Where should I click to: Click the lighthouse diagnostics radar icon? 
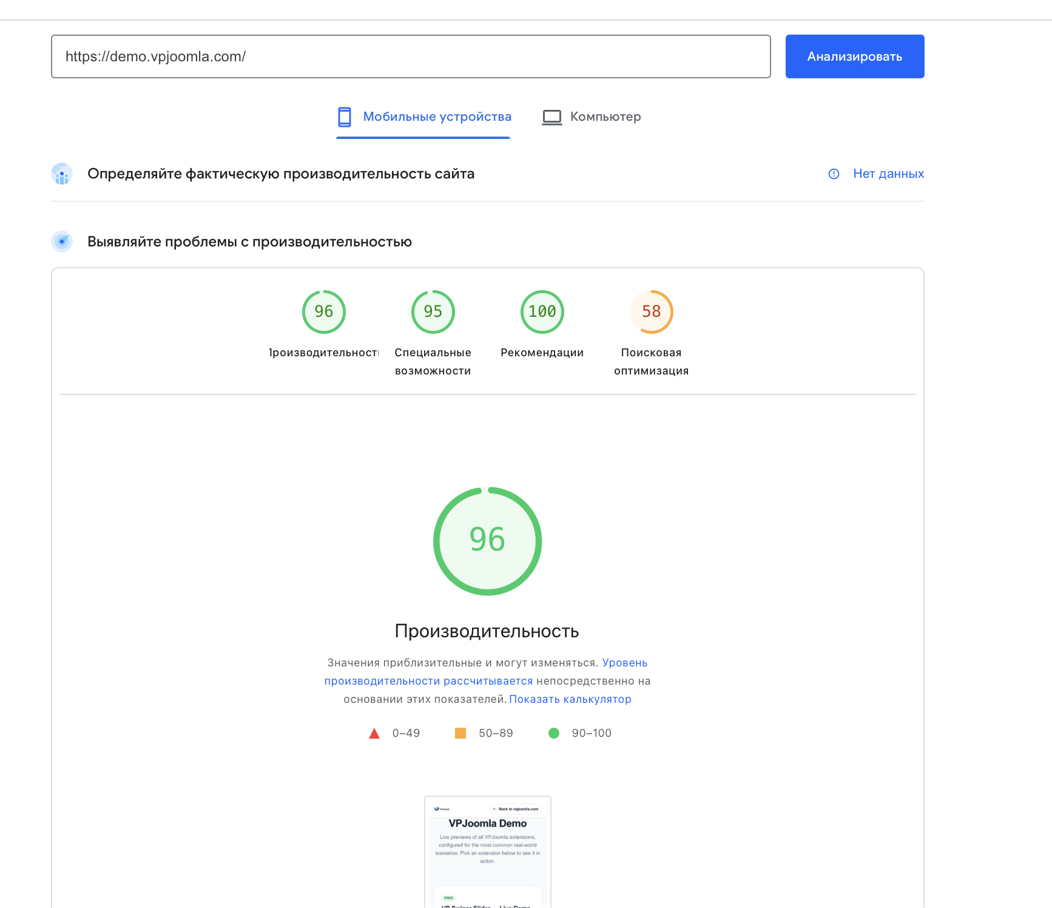click(x=62, y=242)
